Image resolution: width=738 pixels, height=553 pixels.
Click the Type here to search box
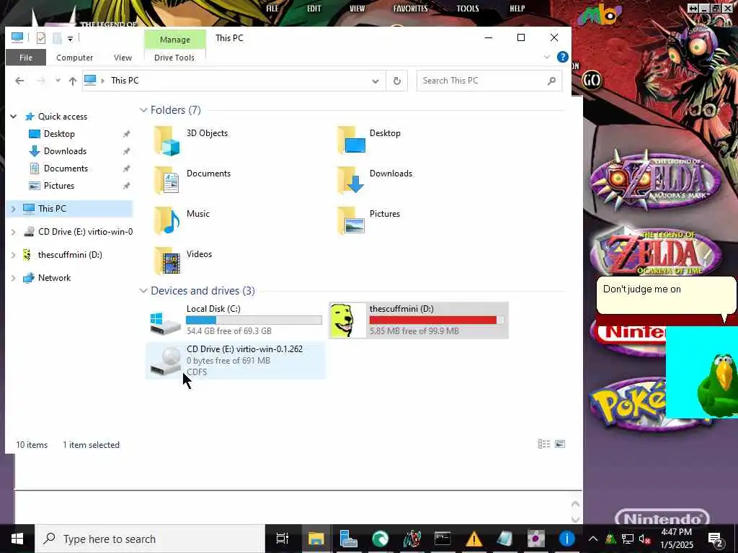click(x=150, y=539)
